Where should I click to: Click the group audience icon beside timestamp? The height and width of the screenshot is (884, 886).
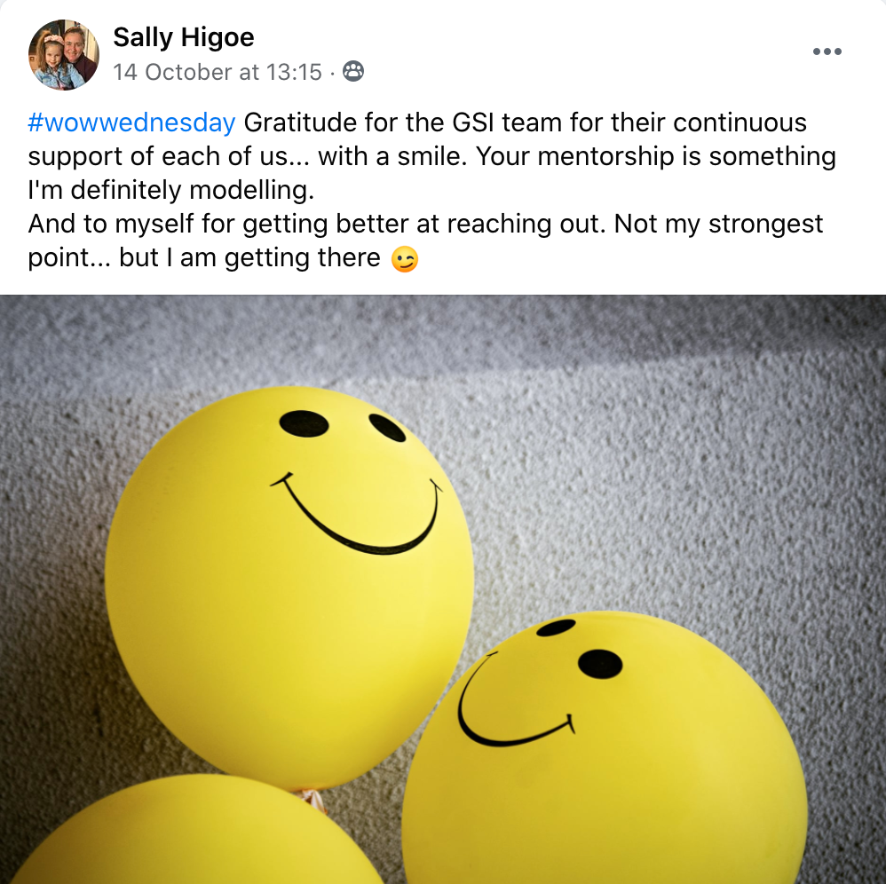tap(353, 71)
